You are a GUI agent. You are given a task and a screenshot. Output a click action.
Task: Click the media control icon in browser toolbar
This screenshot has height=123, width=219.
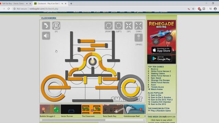click(210, 9)
